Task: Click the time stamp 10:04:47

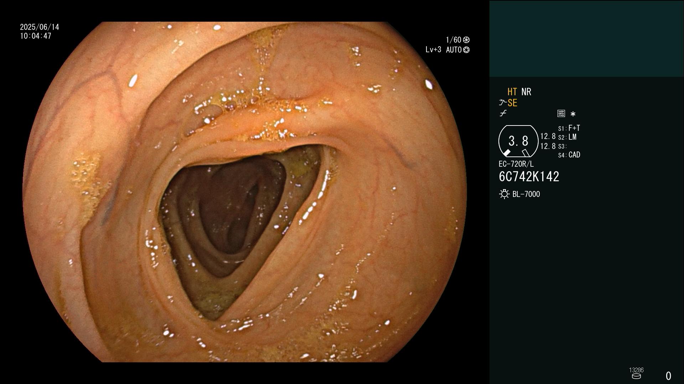Action: [36, 36]
